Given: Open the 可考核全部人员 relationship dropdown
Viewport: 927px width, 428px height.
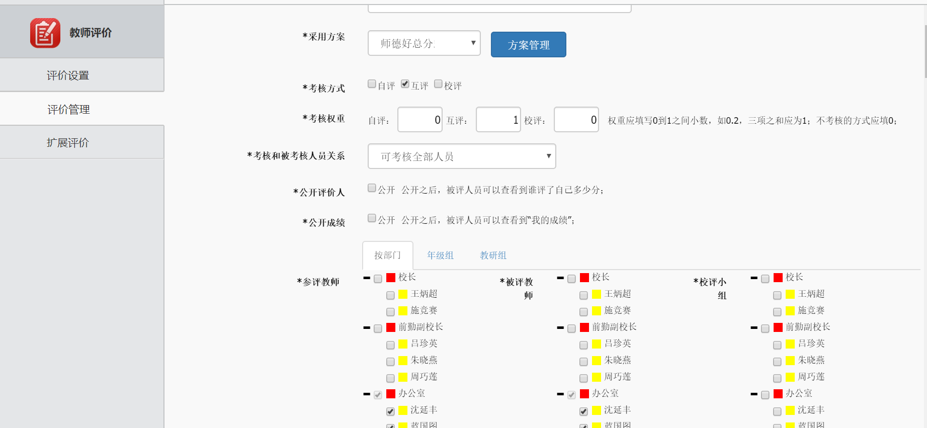Looking at the screenshot, I should coord(461,156).
